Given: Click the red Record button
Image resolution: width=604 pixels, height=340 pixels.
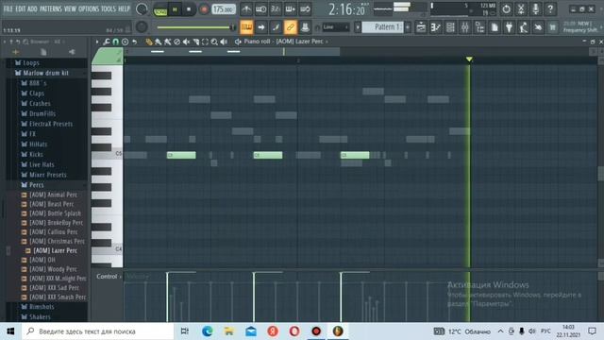Looking at the screenshot, I should pos(204,9).
